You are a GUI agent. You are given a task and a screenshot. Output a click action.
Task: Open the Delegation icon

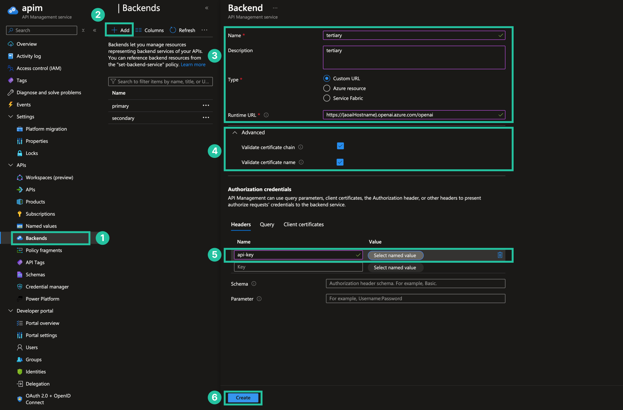click(x=20, y=384)
